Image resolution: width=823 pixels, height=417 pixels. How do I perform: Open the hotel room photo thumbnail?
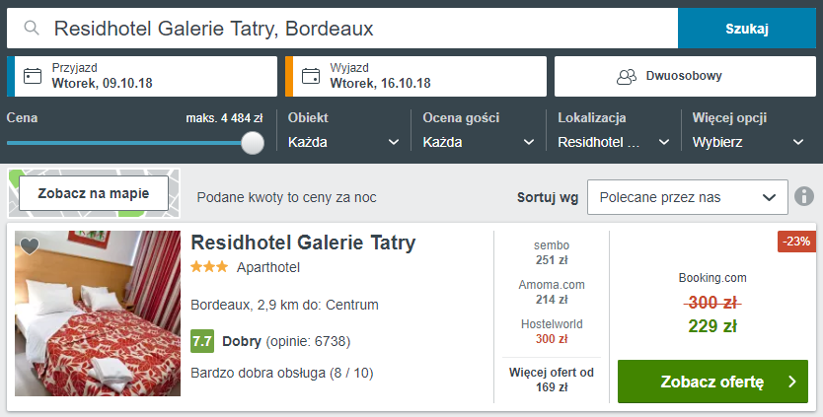click(98, 313)
